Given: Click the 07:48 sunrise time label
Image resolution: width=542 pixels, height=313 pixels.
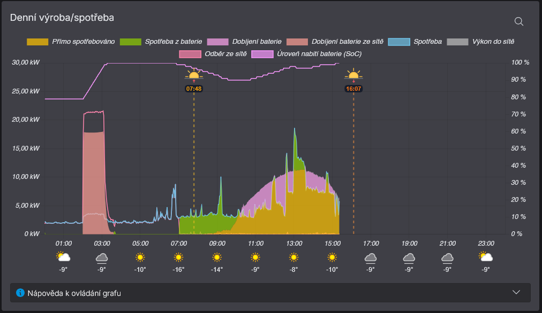Looking at the screenshot, I should tap(194, 89).
